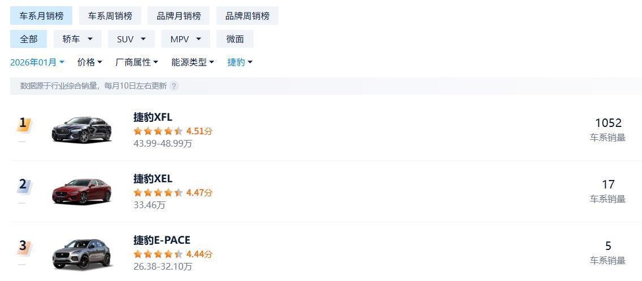Screen dimensions: 642x281
Task: Click the 捷豹XFL star rating
Action: (158, 131)
